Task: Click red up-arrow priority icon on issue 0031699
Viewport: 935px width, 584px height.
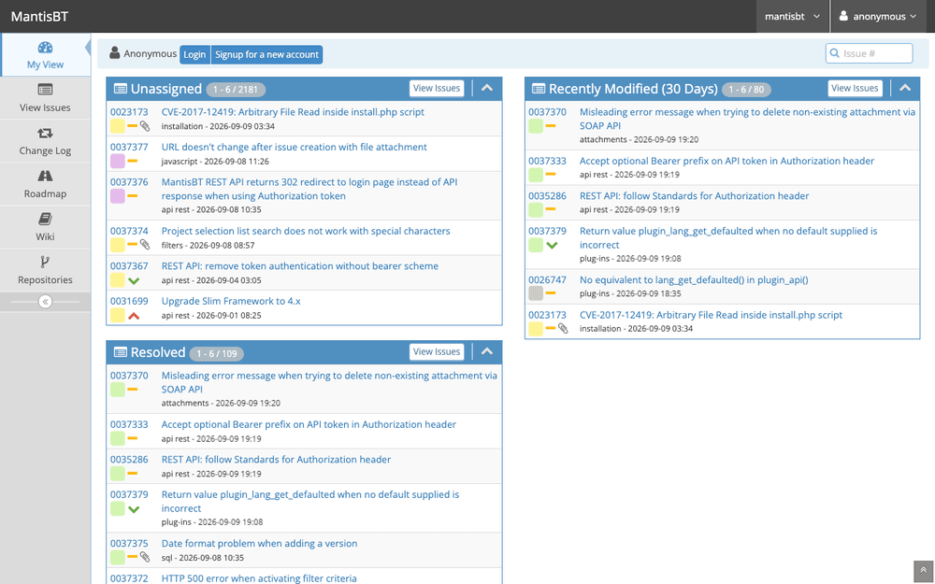Action: point(134,316)
